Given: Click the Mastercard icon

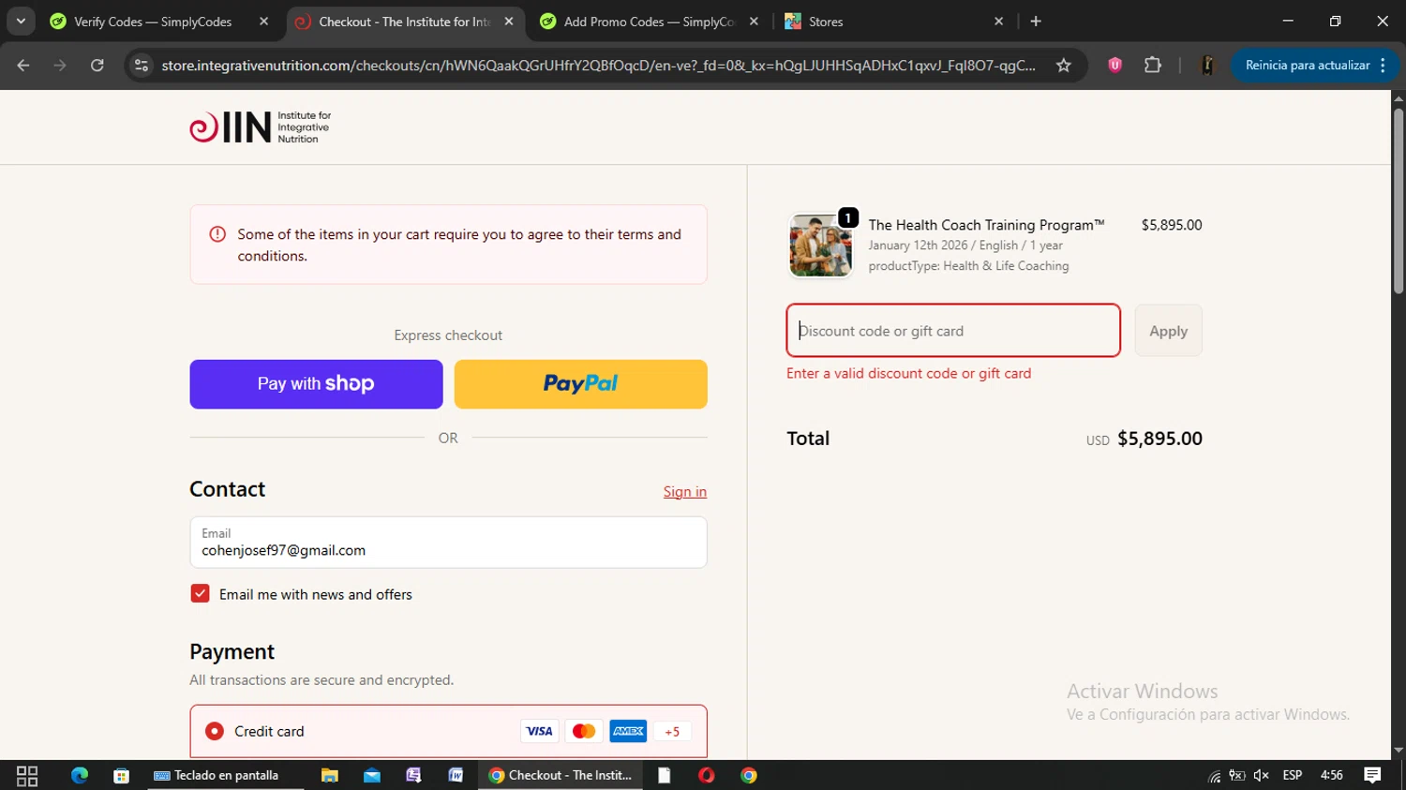Looking at the screenshot, I should pyautogui.click(x=584, y=731).
